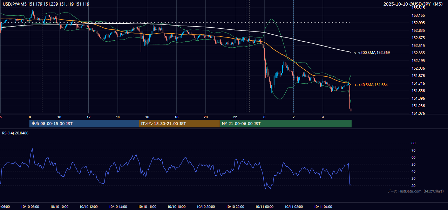
Task: Click the '10/10 20:00' date axis label
Action: click(206, 207)
